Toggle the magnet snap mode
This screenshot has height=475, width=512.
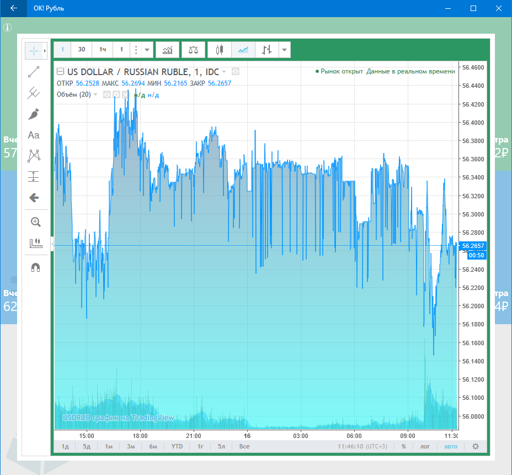coord(35,267)
